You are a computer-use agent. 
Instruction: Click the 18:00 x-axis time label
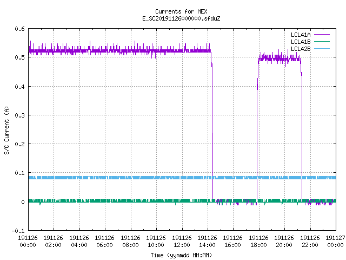tap(258, 245)
